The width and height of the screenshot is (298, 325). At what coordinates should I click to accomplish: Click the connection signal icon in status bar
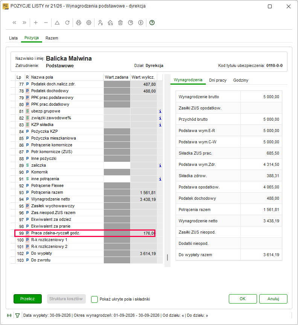click(9, 316)
